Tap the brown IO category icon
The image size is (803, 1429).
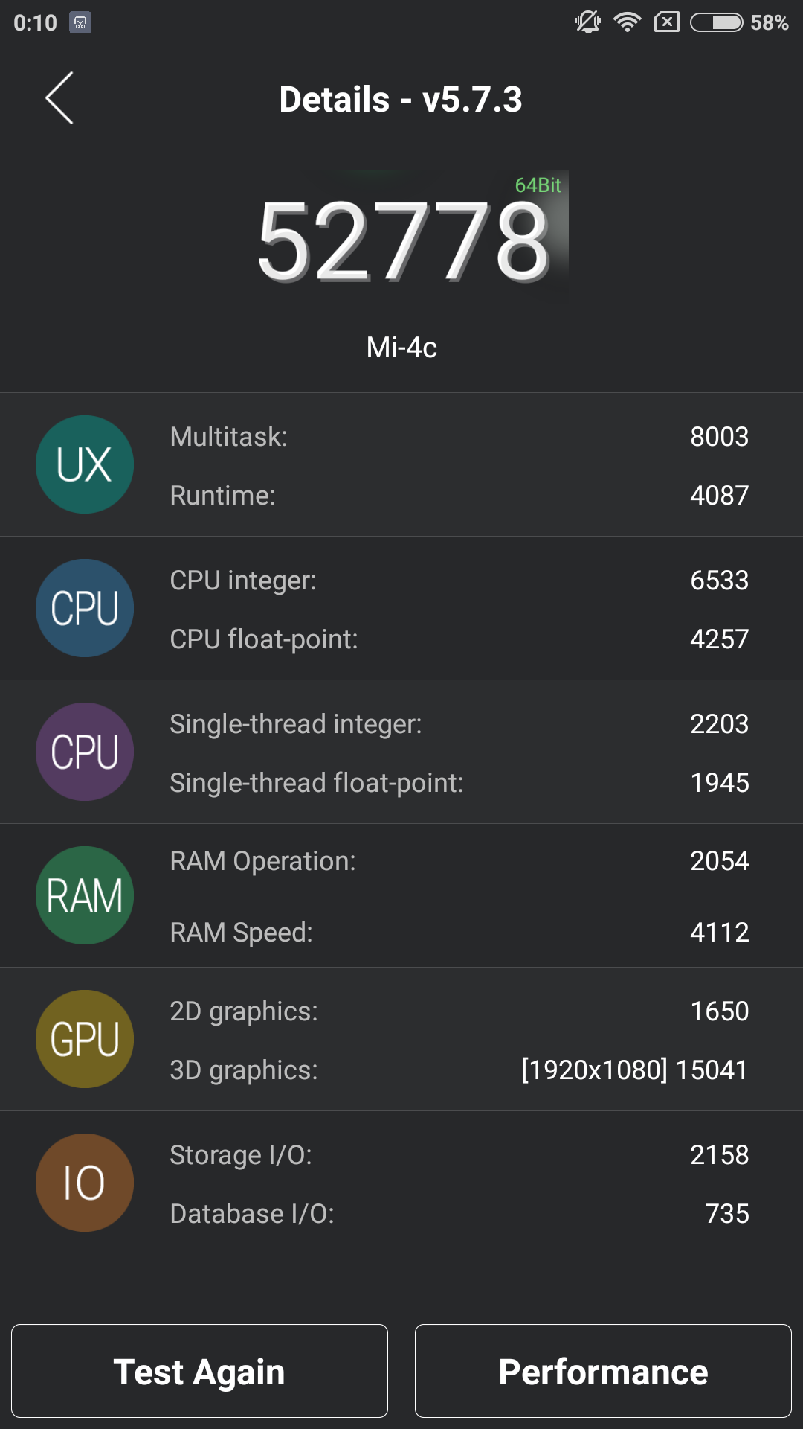[85, 1183]
